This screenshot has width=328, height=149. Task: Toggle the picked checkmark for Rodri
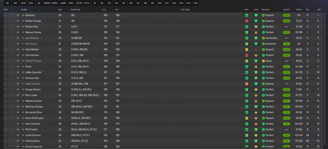pos(5,67)
